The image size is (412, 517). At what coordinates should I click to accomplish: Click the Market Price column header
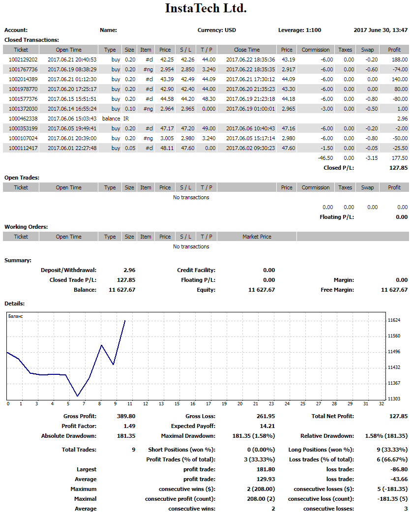tap(257, 237)
